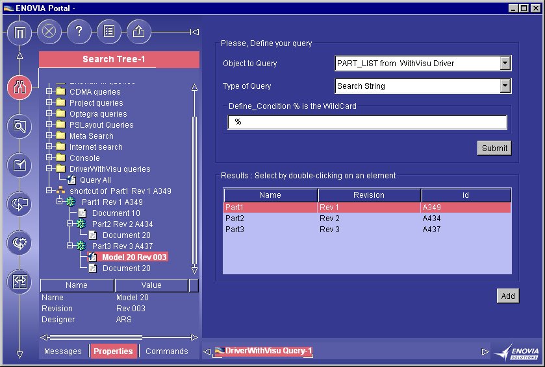Click the toolbar end arrow next to upload icon
Viewport: 545px width, 367px height.
[195, 32]
